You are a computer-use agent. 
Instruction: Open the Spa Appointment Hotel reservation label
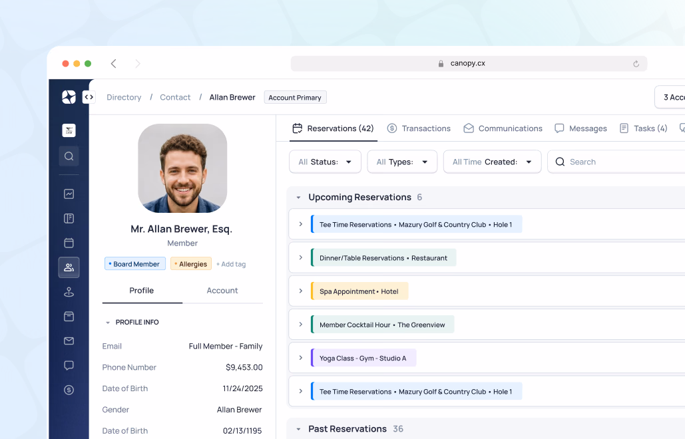(x=359, y=291)
